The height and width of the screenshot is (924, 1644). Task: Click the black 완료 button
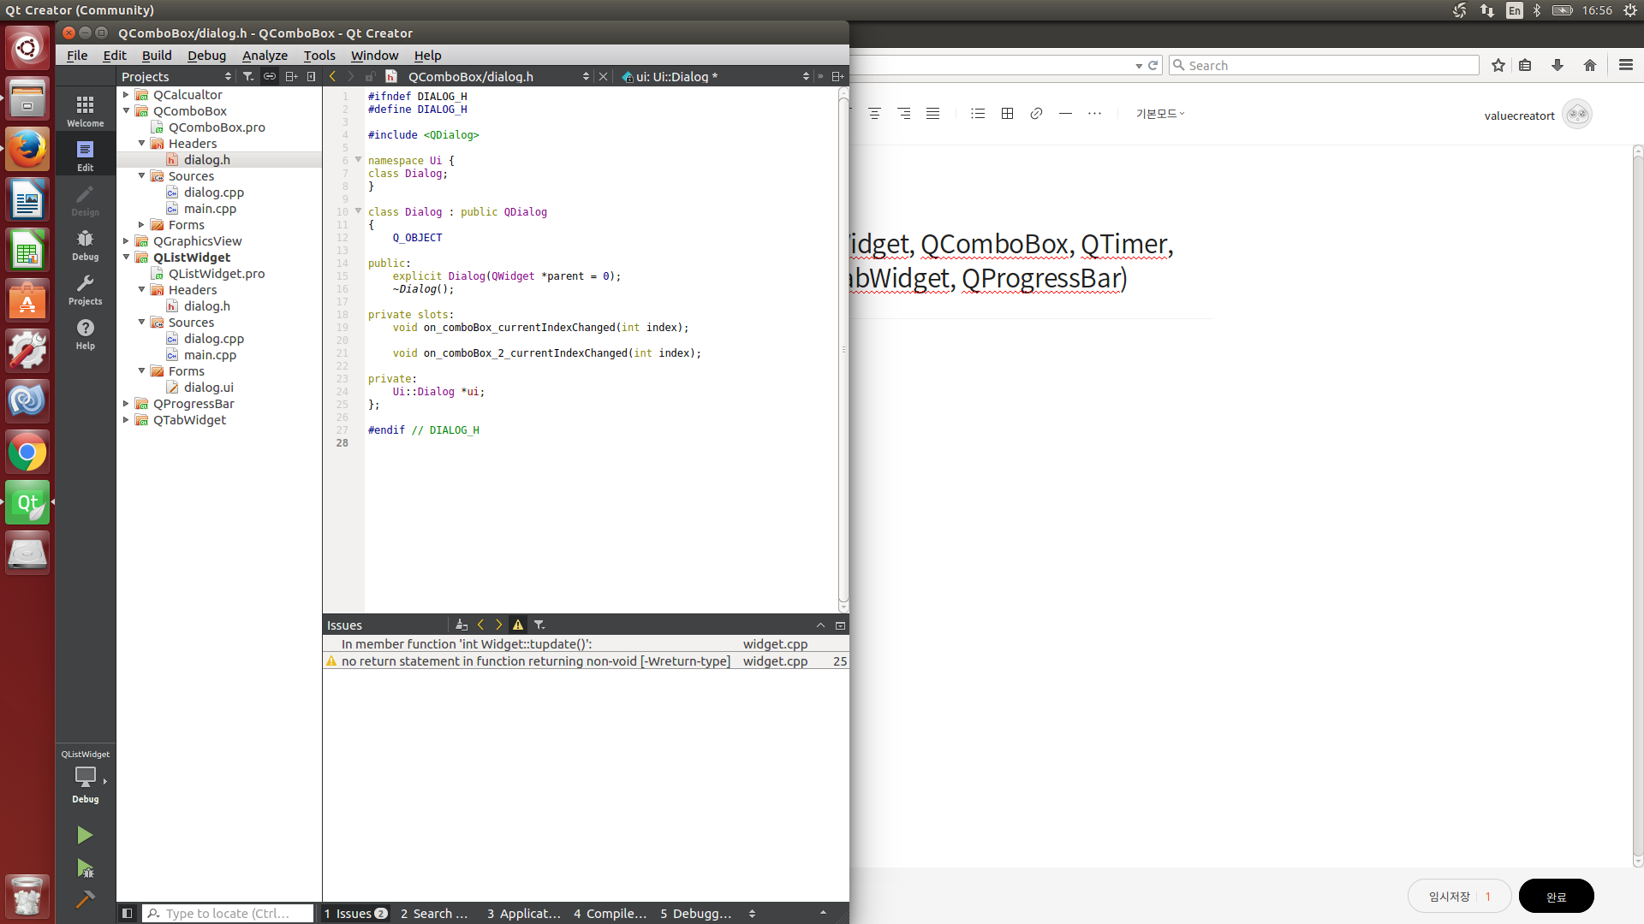tap(1556, 896)
